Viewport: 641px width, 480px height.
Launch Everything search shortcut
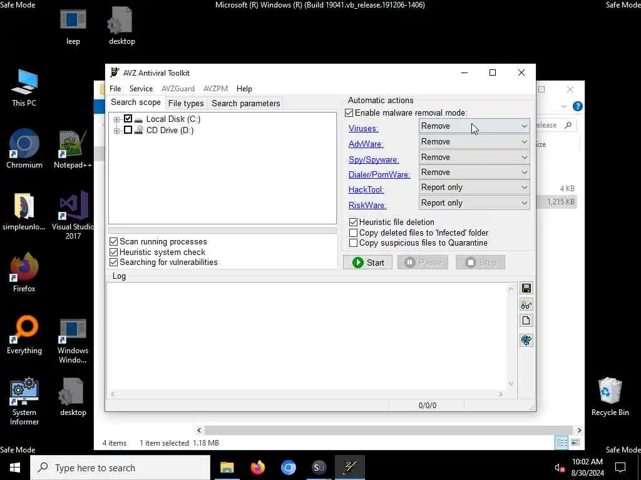[24, 335]
